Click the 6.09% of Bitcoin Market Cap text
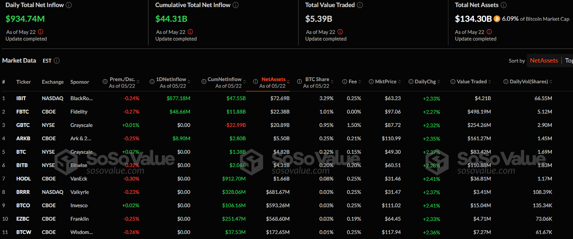The image size is (573, 239). click(x=535, y=19)
